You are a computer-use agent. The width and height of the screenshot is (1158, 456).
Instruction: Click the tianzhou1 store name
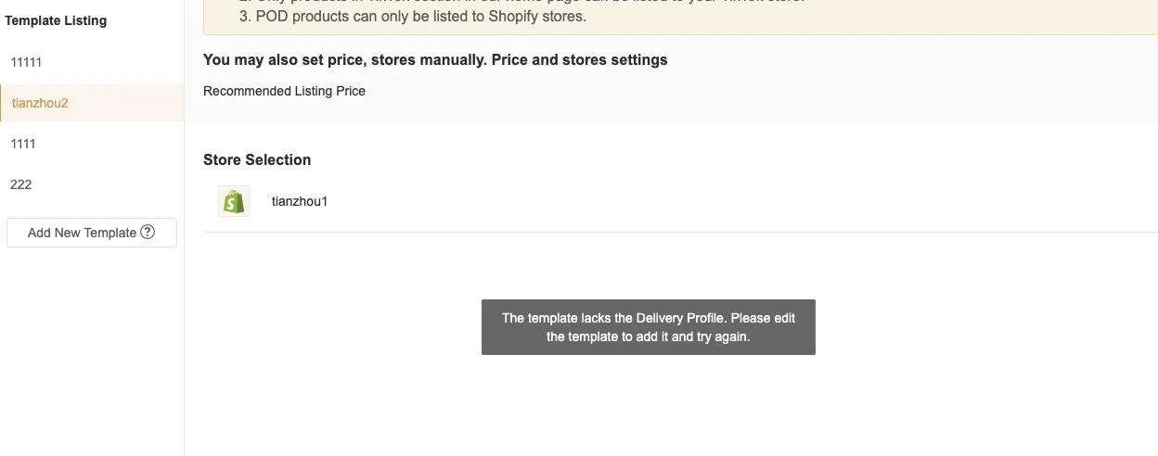pyautogui.click(x=300, y=201)
